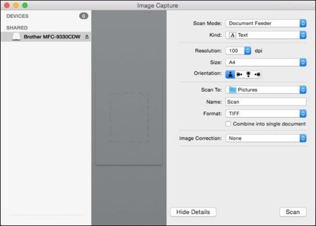
Task: Click the 'A' text icon in the Kind field
Action: coord(233,35)
